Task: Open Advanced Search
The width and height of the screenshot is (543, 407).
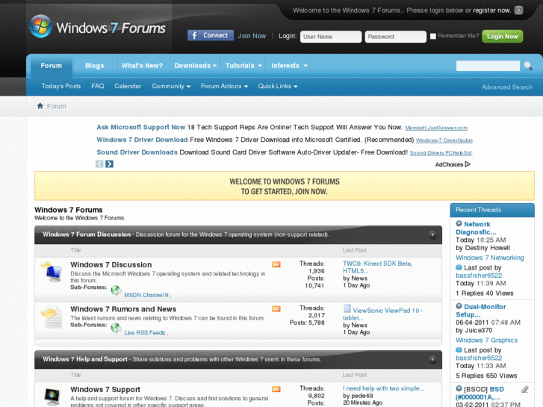Action: [507, 87]
